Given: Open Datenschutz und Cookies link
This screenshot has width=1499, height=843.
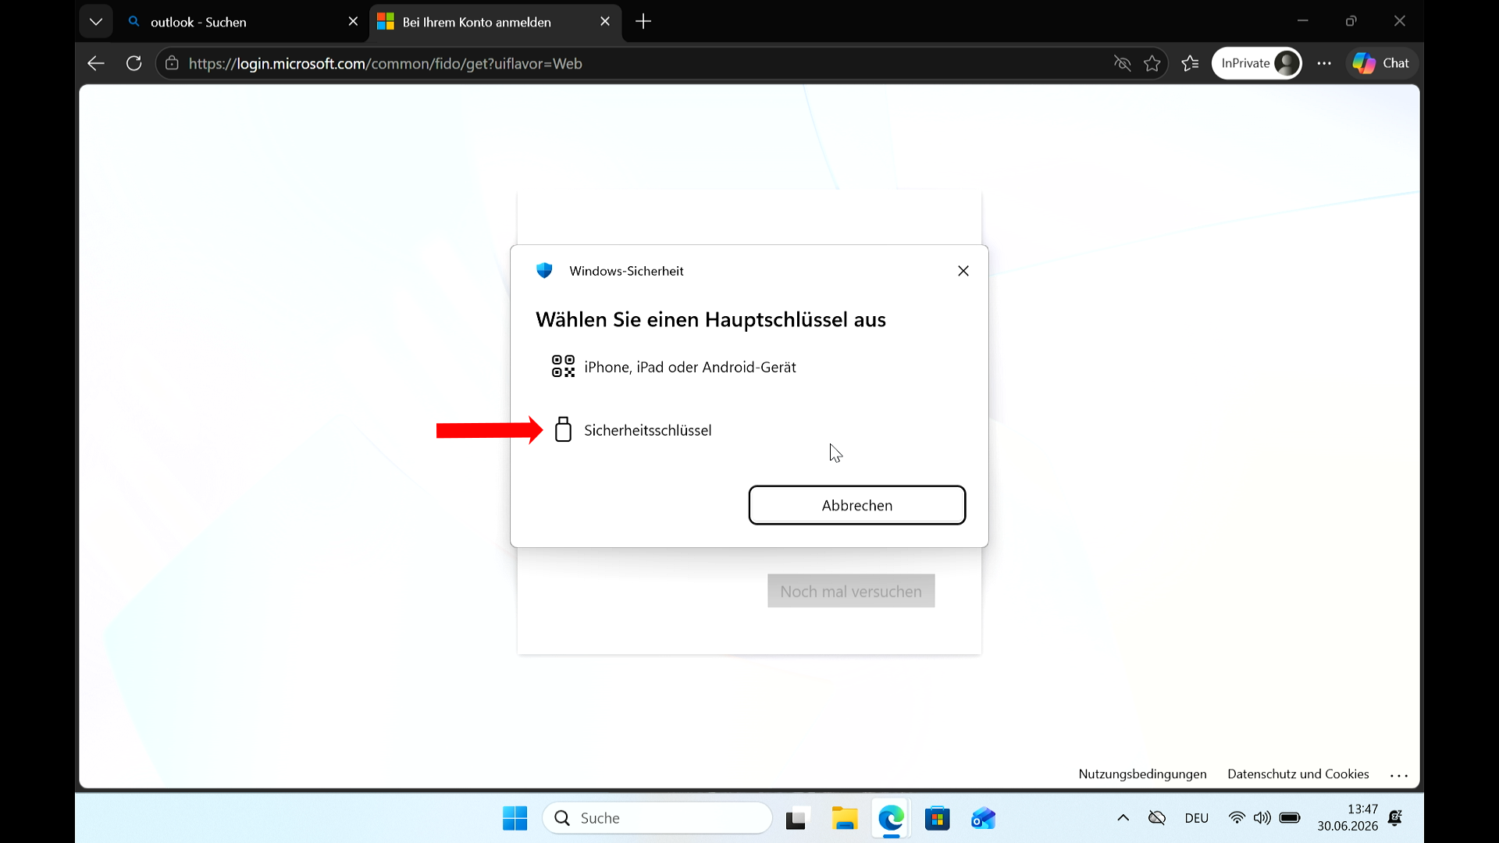Looking at the screenshot, I should tap(1298, 774).
